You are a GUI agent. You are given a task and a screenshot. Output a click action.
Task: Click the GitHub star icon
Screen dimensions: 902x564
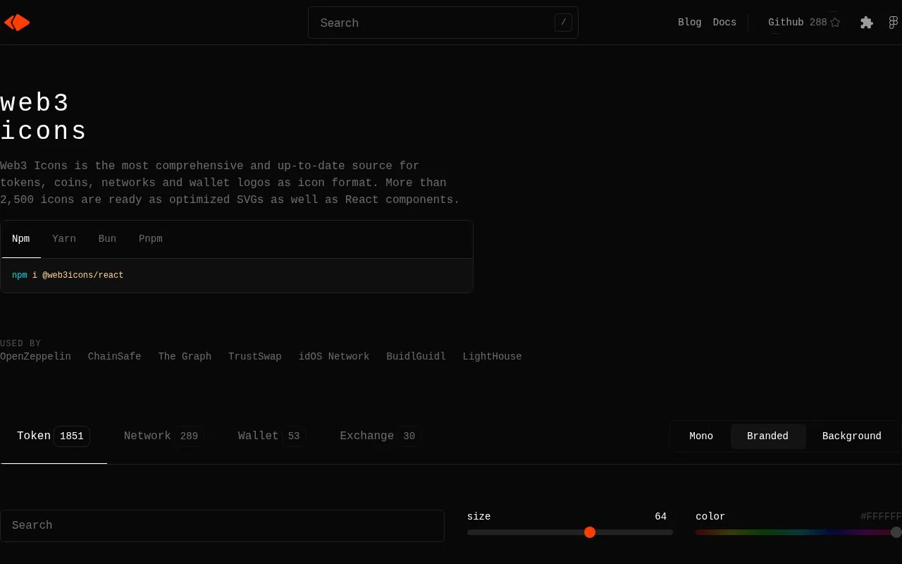[x=835, y=23]
